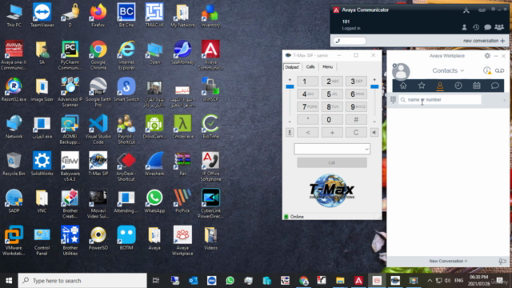Click the Online status in T-Max SIP
The height and width of the screenshot is (288, 512).
coord(297,217)
